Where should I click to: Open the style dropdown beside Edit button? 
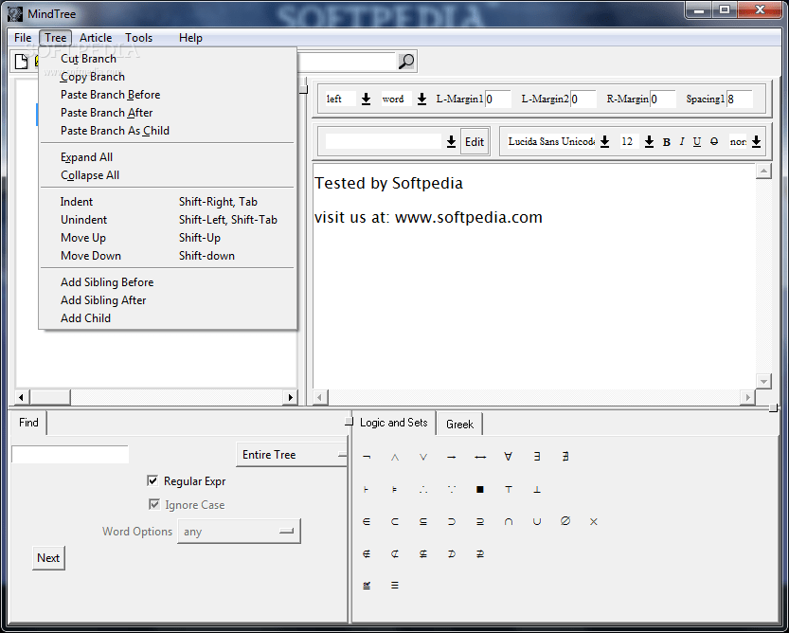point(451,142)
